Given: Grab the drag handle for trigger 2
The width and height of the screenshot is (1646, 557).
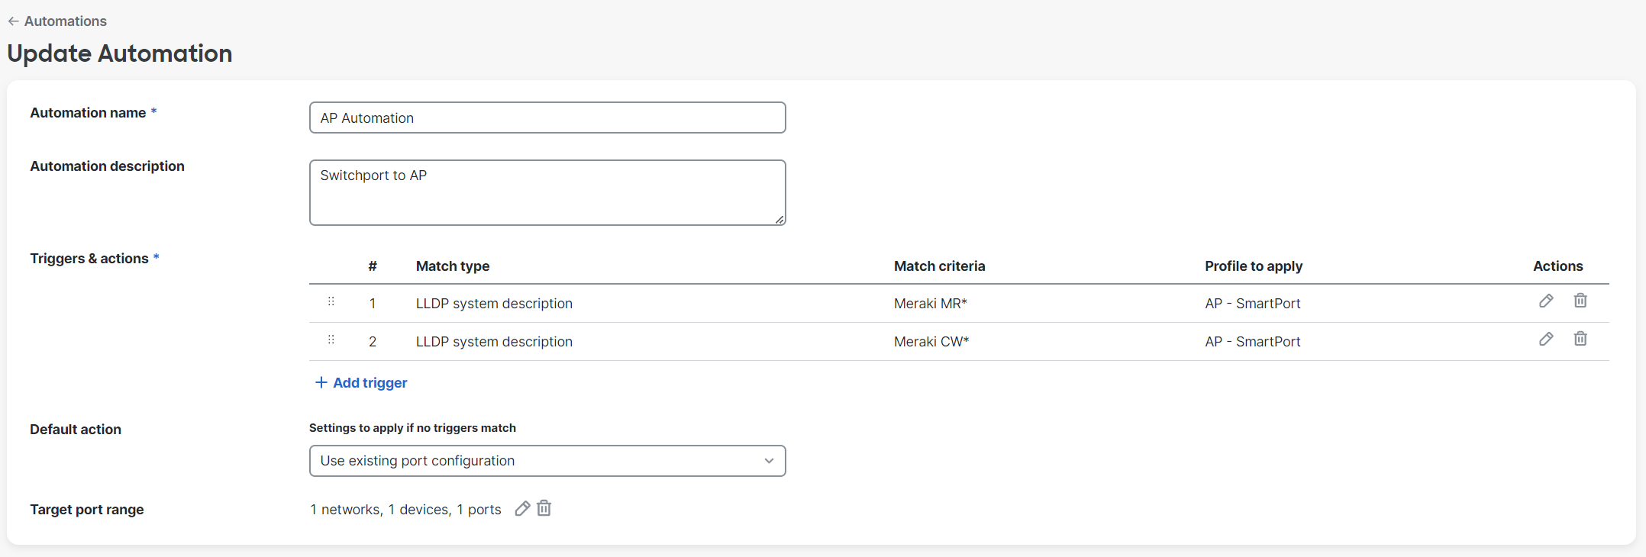Looking at the screenshot, I should [x=331, y=340].
